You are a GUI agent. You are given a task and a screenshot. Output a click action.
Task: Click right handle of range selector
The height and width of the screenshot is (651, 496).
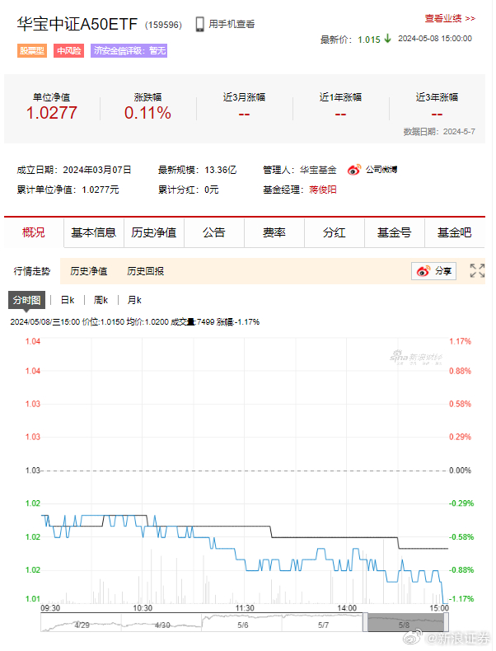[x=447, y=622]
